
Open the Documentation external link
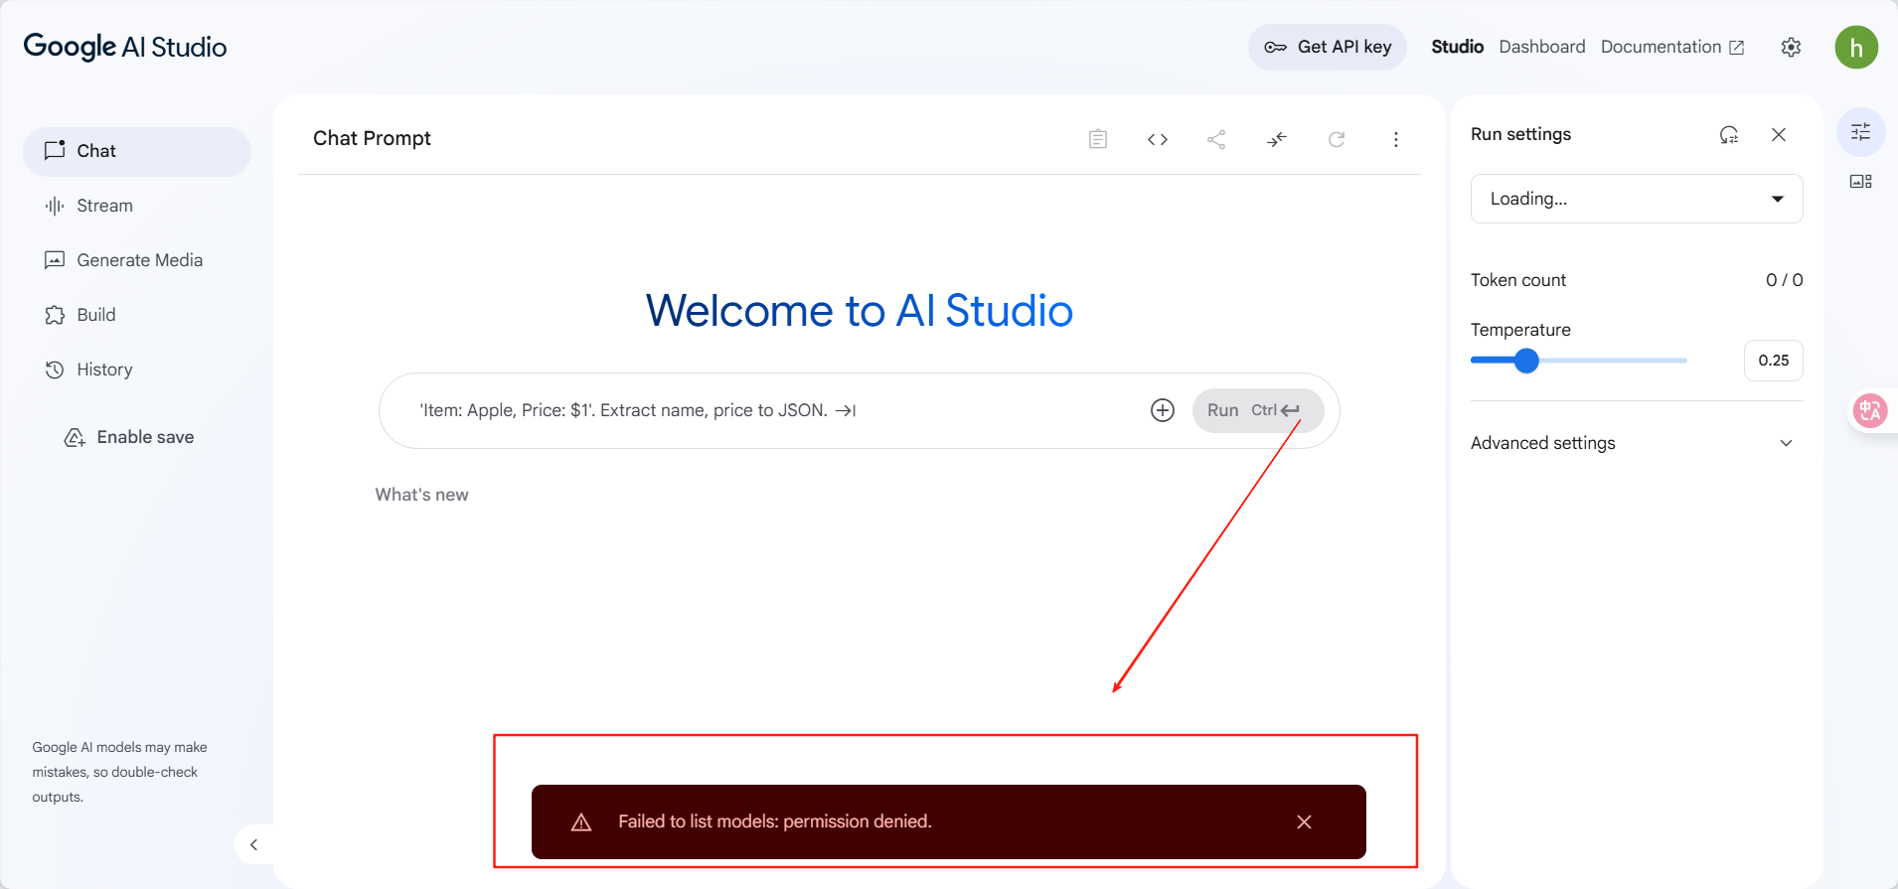pos(1672,47)
